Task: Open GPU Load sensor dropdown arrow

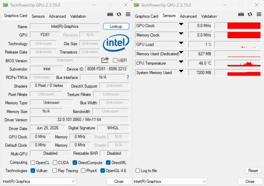Action: [x=181, y=43]
